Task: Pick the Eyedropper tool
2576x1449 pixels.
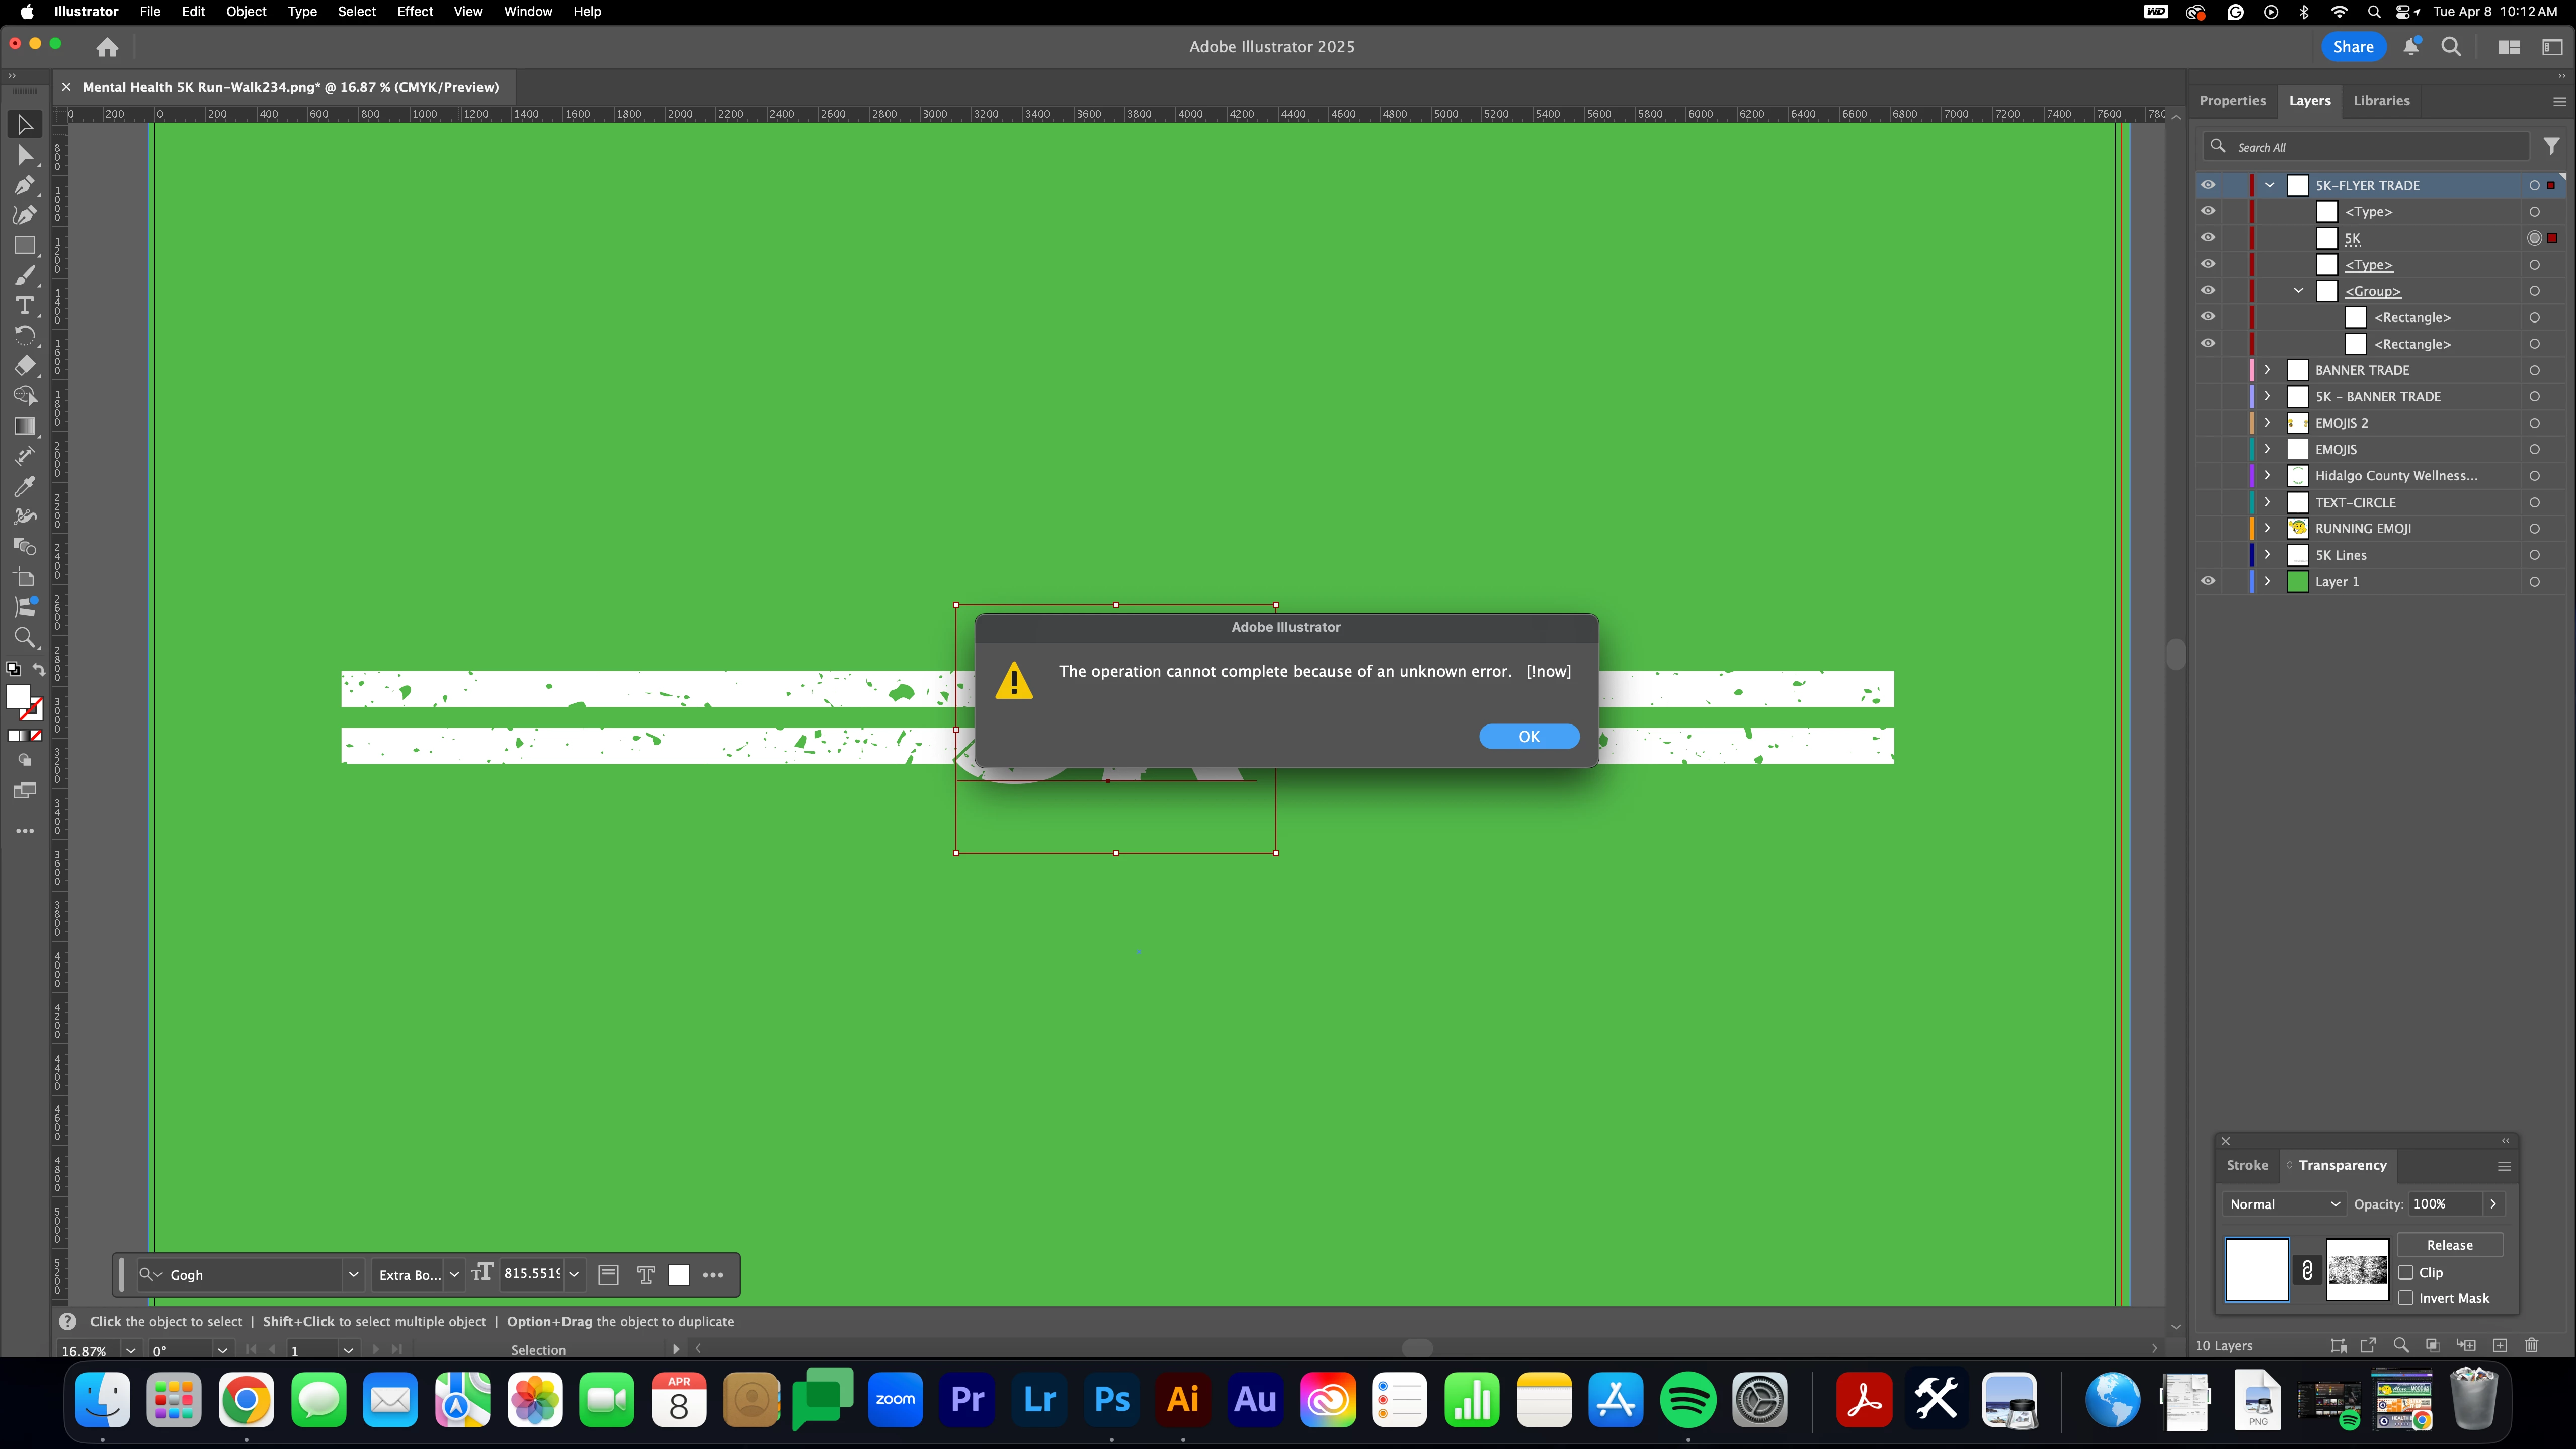Action: [24, 487]
